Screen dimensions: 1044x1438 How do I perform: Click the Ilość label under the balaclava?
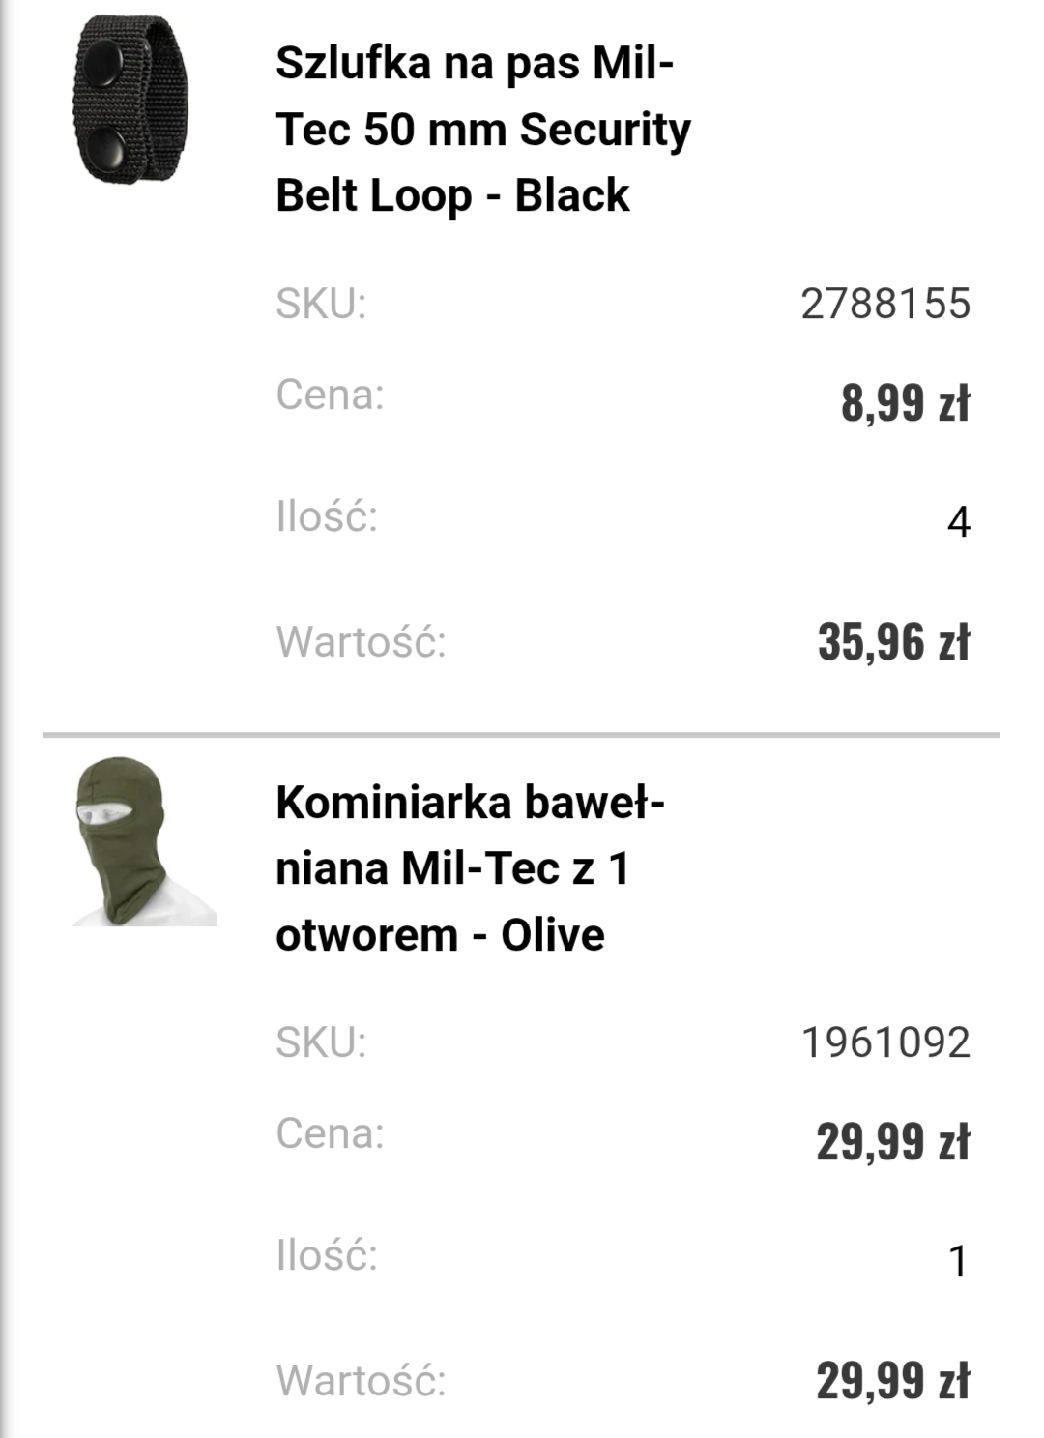(327, 1255)
